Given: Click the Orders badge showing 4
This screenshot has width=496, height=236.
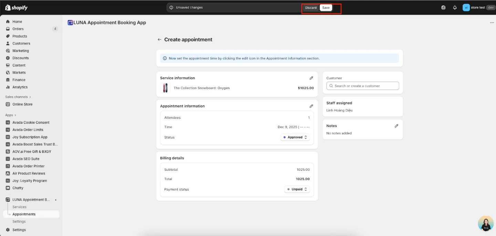Looking at the screenshot, I should 55,29.
